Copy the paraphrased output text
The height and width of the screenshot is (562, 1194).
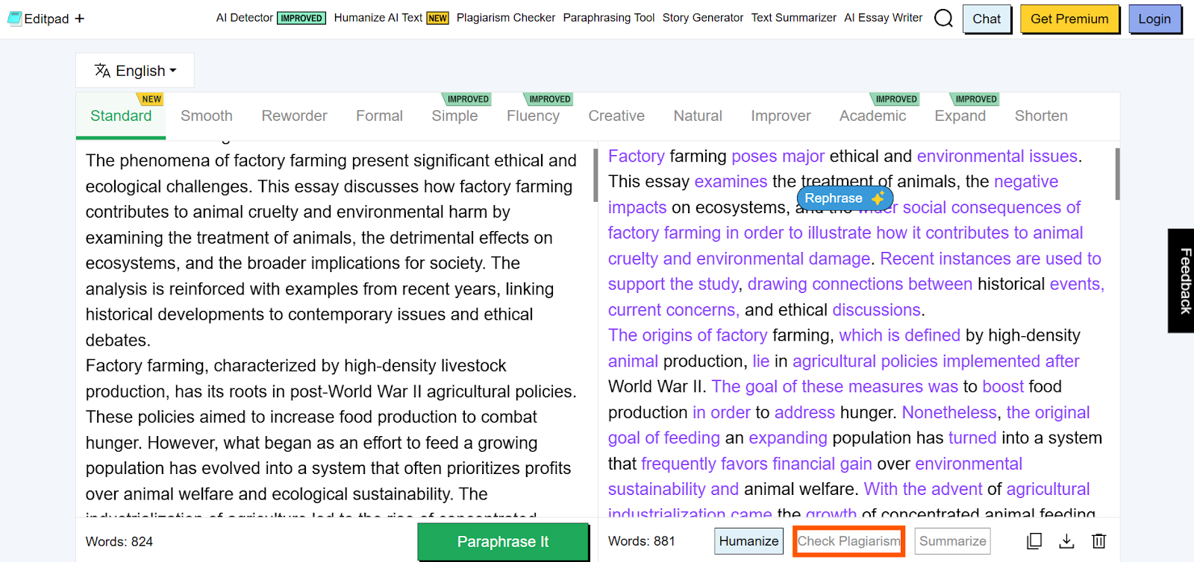[x=1034, y=541]
